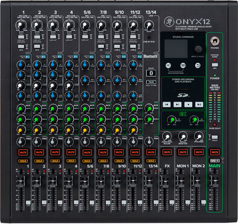Solo channel 7/8
Screen dimensions: 238x224
[103, 161]
